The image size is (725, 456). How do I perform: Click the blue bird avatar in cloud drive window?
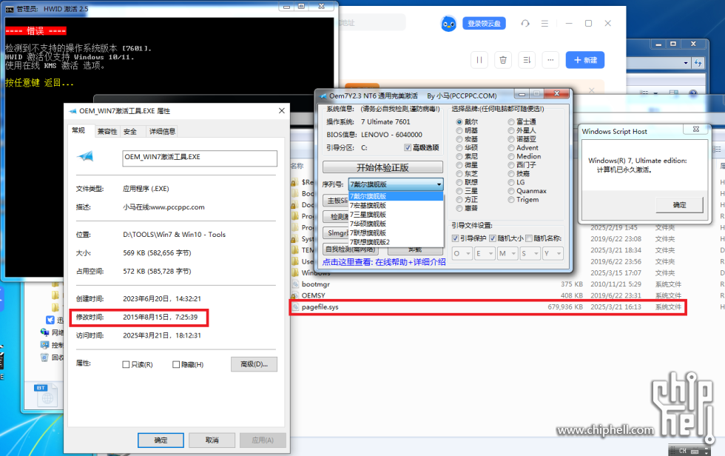[x=448, y=24]
